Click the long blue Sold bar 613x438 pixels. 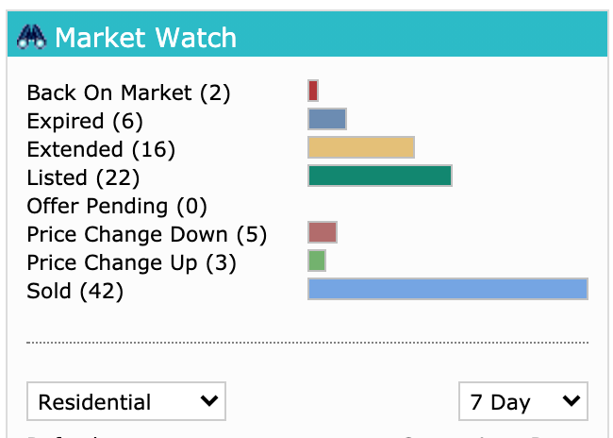(448, 289)
